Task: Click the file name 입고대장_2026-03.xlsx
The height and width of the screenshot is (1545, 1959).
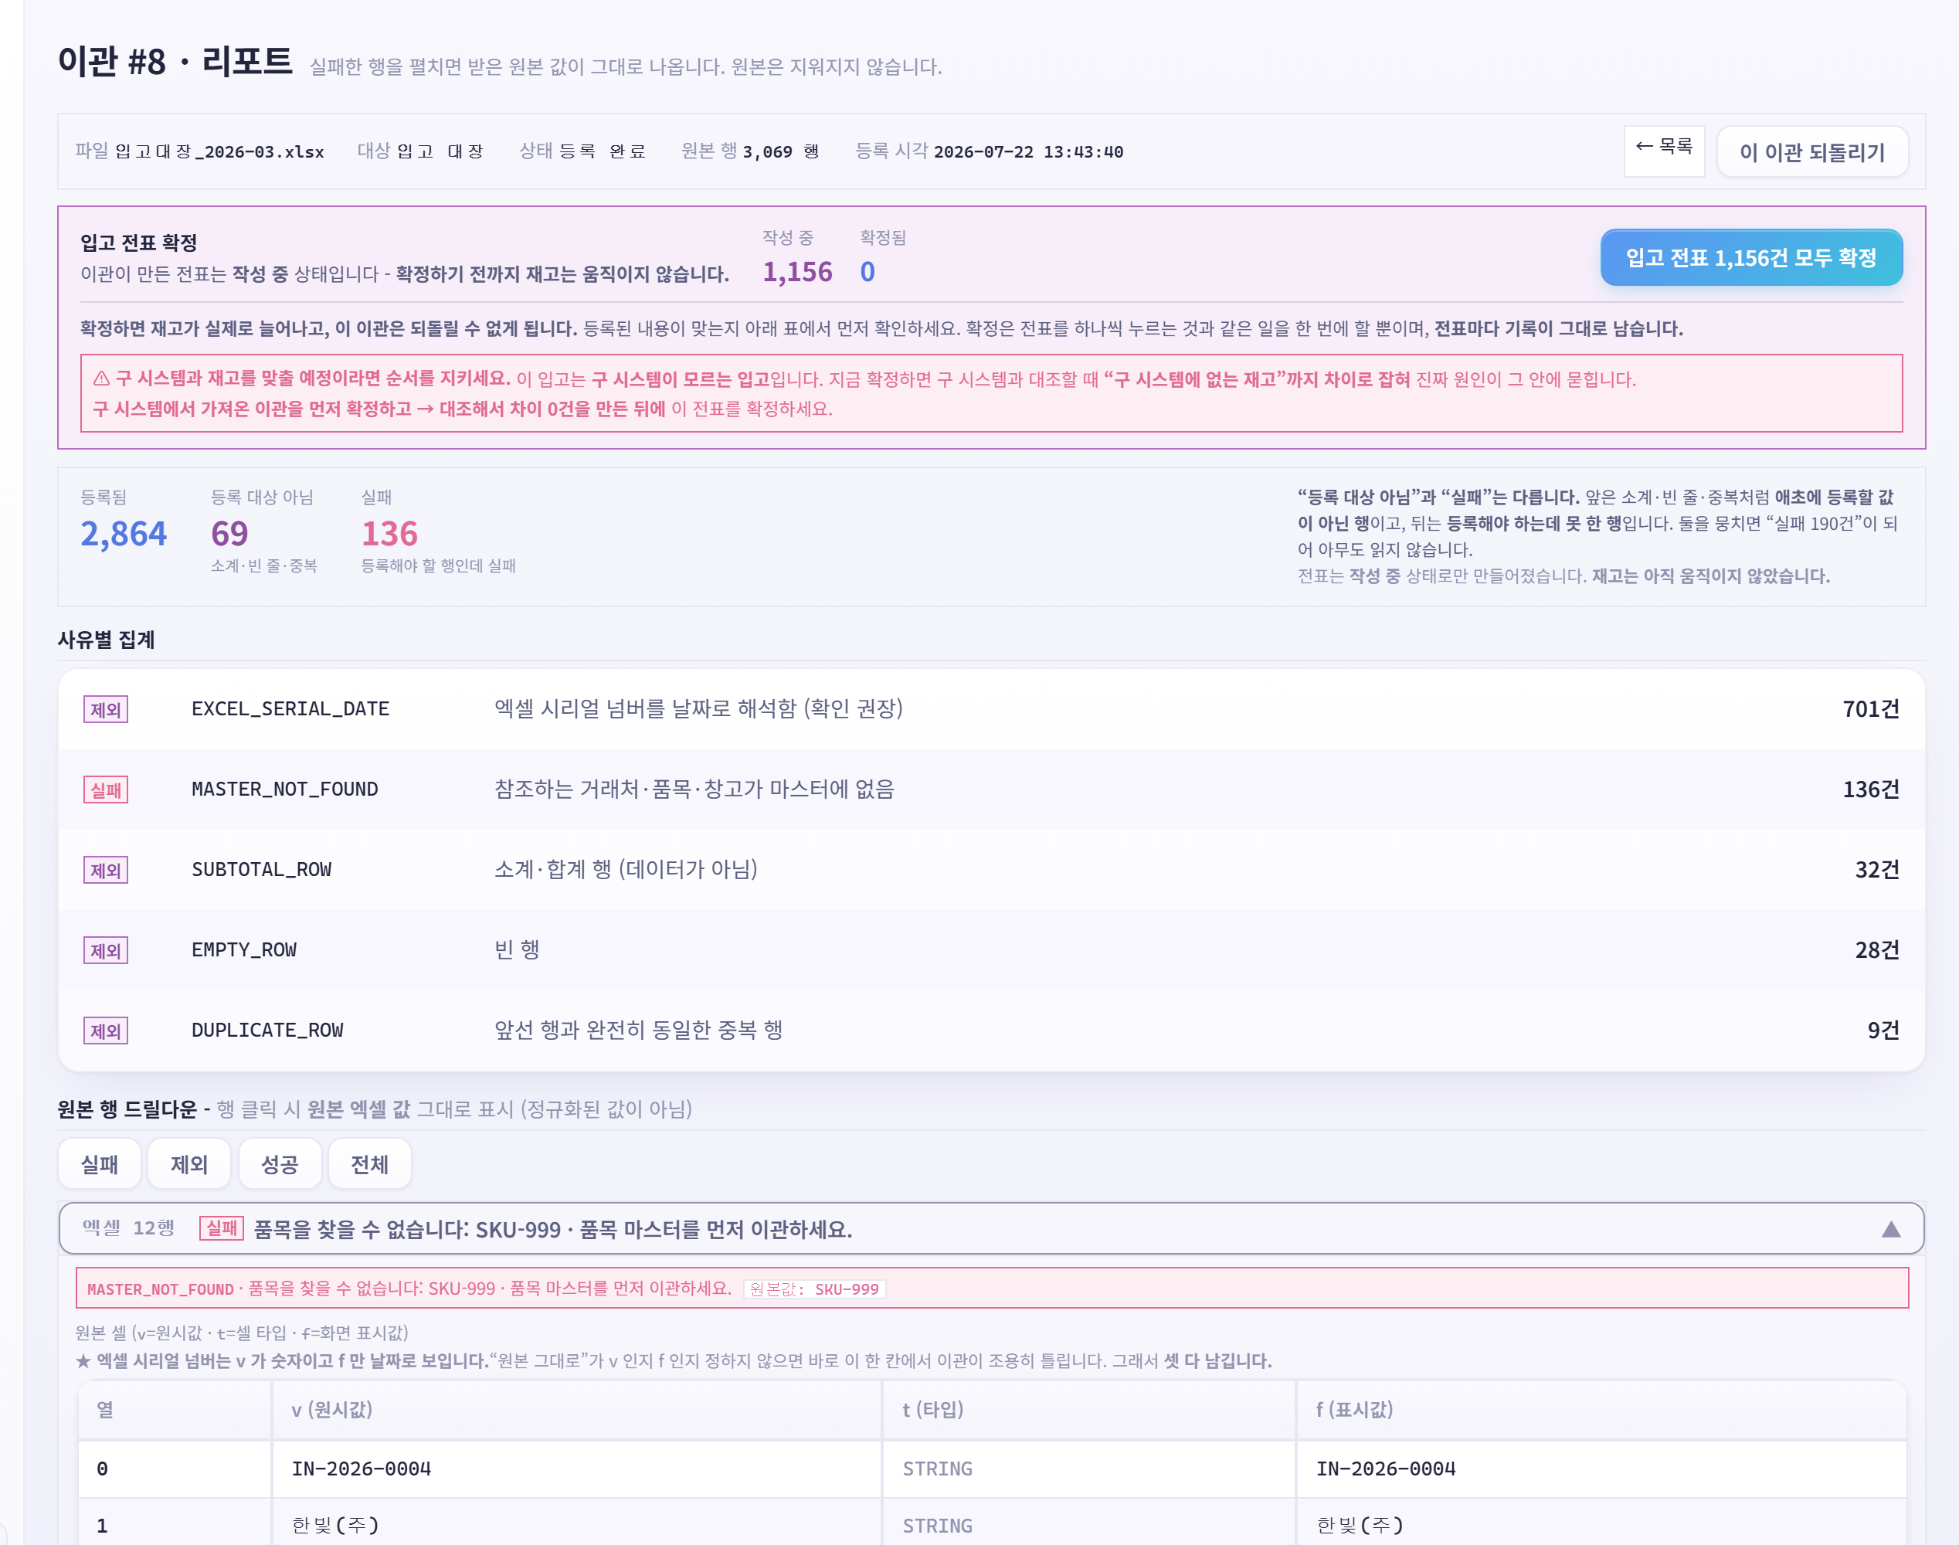Action: pos(220,152)
